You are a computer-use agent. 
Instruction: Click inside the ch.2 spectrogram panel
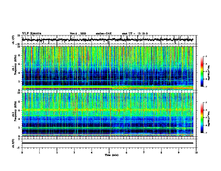coord(108,115)
